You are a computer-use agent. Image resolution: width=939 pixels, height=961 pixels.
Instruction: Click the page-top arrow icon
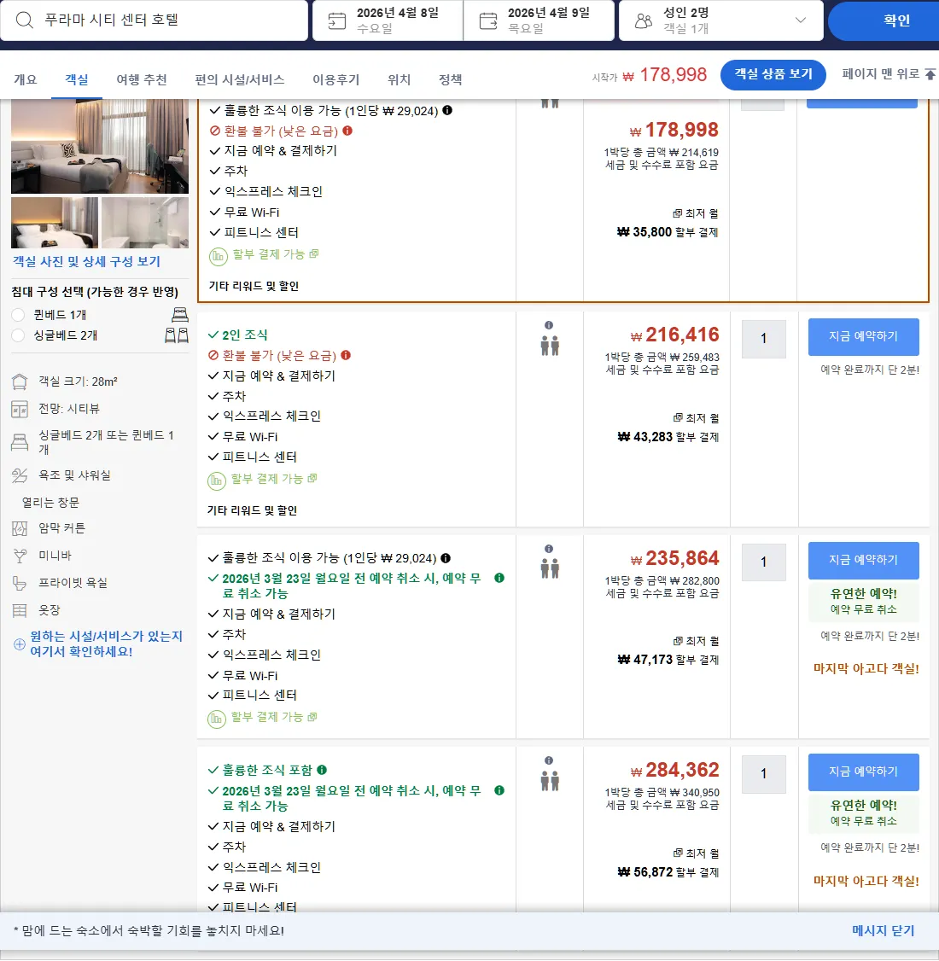click(x=930, y=74)
